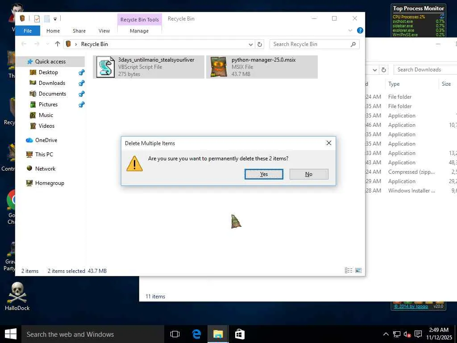457x343 pixels.
Task: Select the Windows Installer row in Downloads
Action: click(x=411, y=190)
